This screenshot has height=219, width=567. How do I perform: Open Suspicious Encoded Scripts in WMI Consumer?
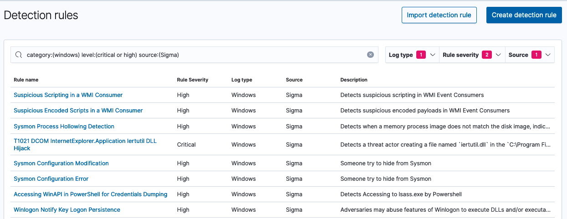[x=78, y=111]
